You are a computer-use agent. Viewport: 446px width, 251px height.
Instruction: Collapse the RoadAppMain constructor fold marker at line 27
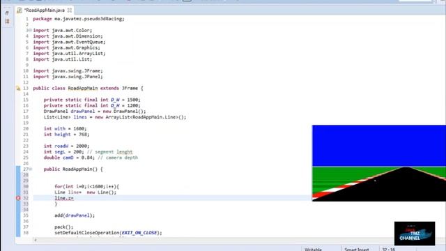[x=31, y=169]
